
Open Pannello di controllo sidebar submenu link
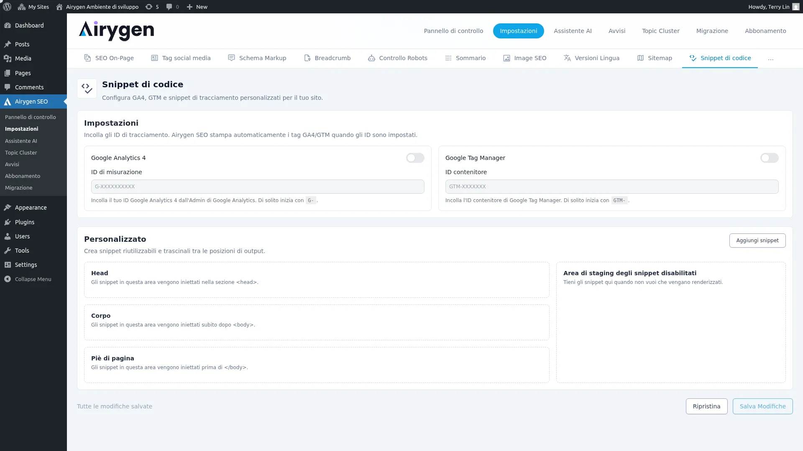tap(30, 117)
